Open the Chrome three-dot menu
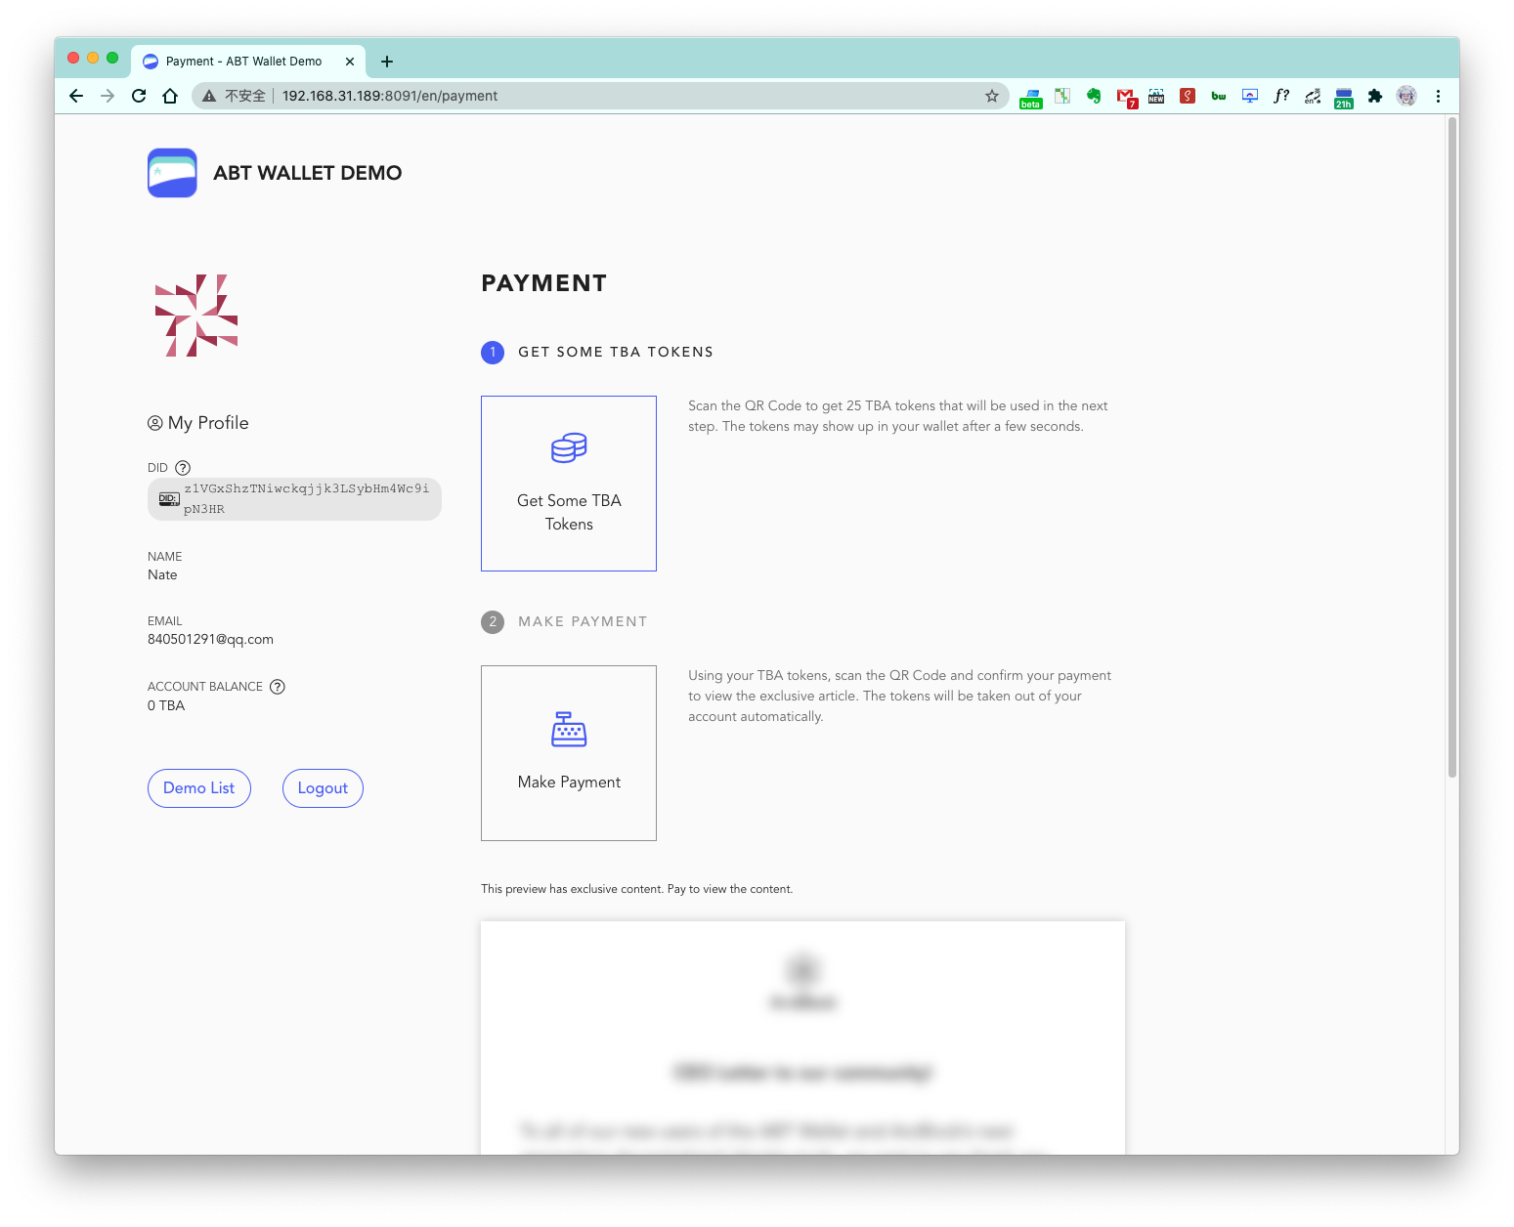The image size is (1514, 1227). [1438, 96]
